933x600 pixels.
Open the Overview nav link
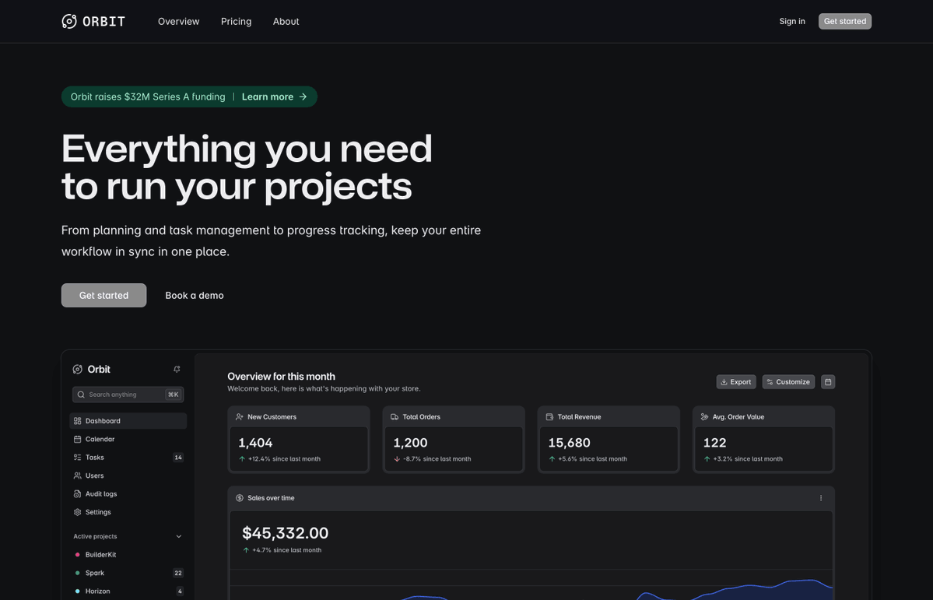[x=178, y=22]
